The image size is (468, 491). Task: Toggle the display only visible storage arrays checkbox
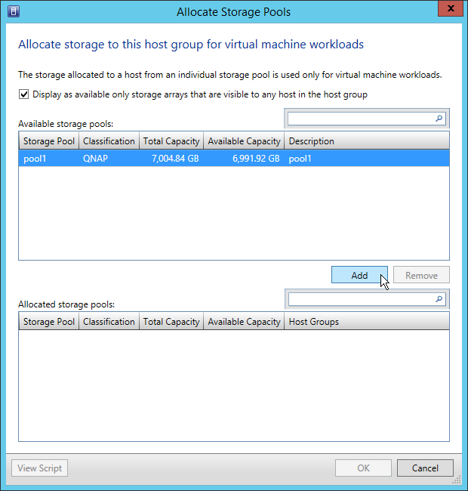coord(25,95)
